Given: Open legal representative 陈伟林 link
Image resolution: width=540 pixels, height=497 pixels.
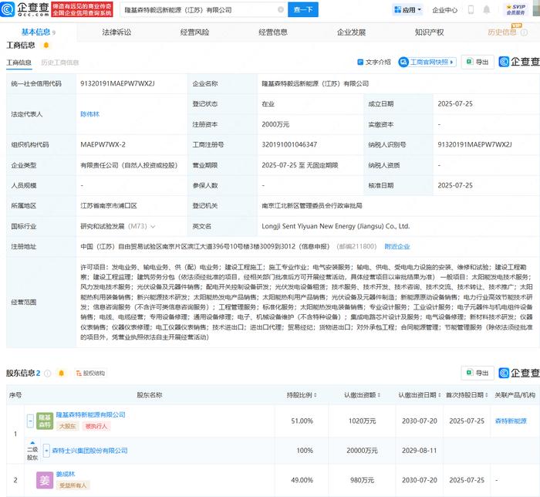Looking at the screenshot, I should pyautogui.click(x=90, y=114).
